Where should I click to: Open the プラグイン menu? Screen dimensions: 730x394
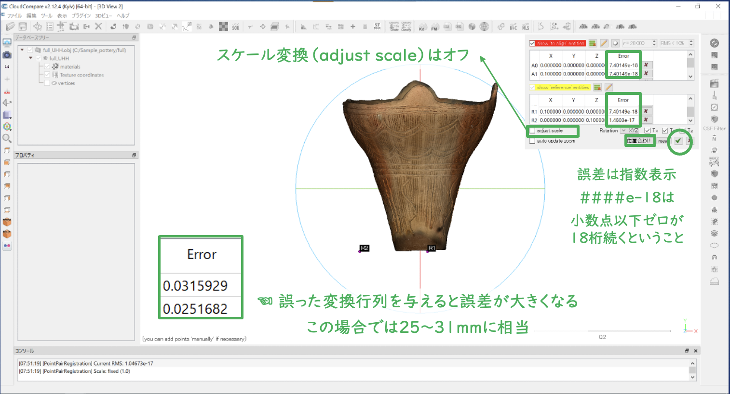point(81,15)
